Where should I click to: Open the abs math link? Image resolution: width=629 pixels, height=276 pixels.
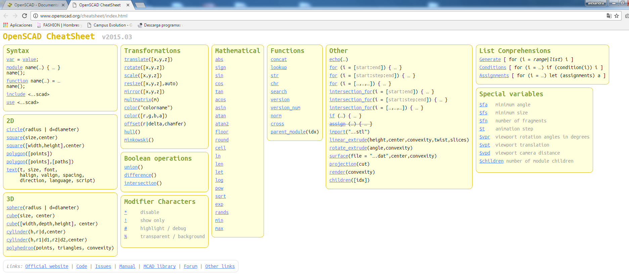219,59
